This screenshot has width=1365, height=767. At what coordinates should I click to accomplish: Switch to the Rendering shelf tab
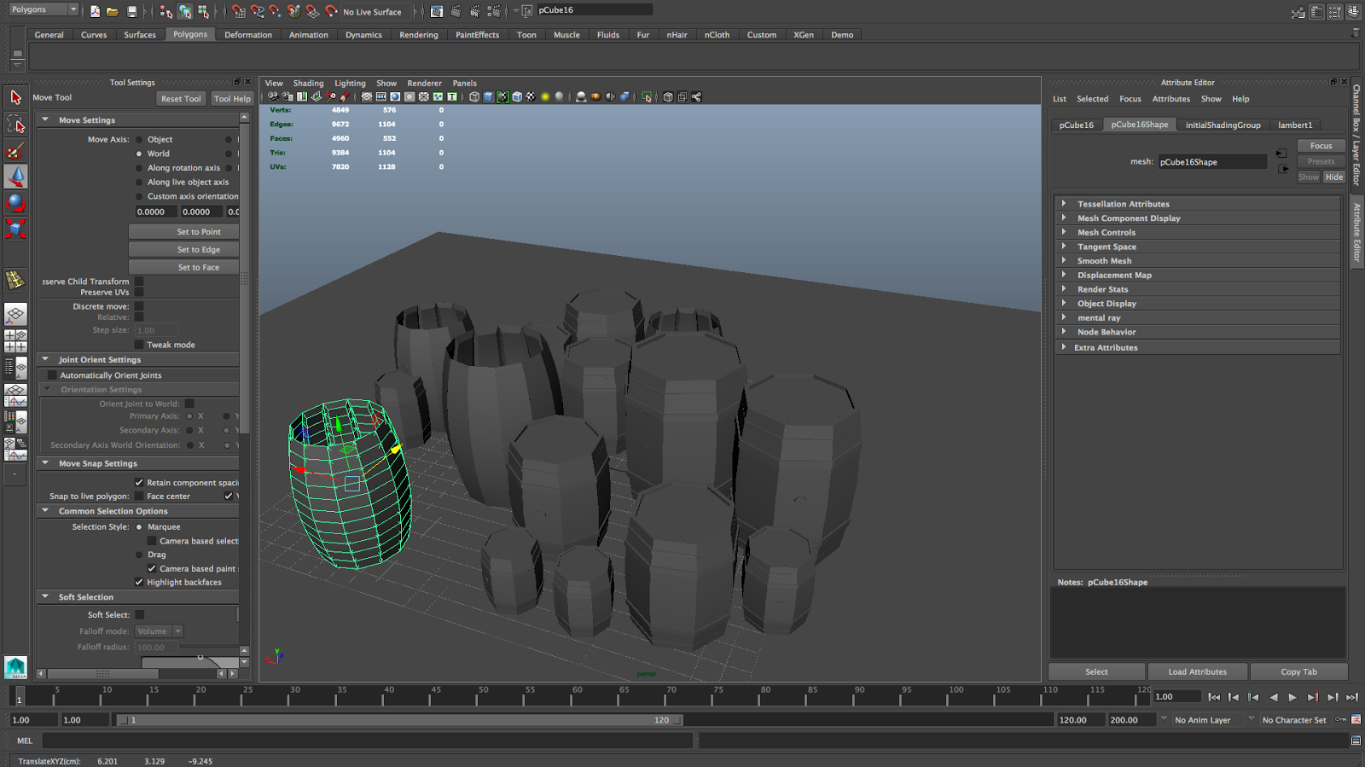tap(418, 35)
